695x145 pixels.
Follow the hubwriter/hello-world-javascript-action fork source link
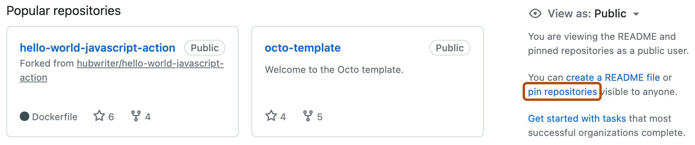[x=122, y=71]
